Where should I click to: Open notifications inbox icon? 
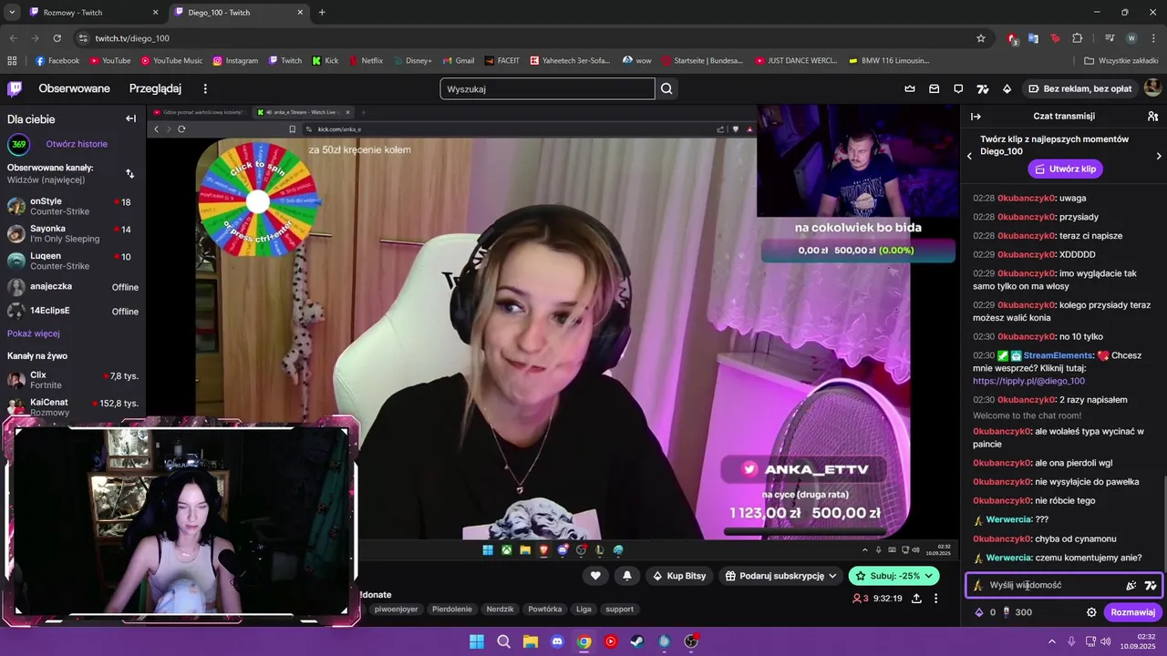point(935,88)
